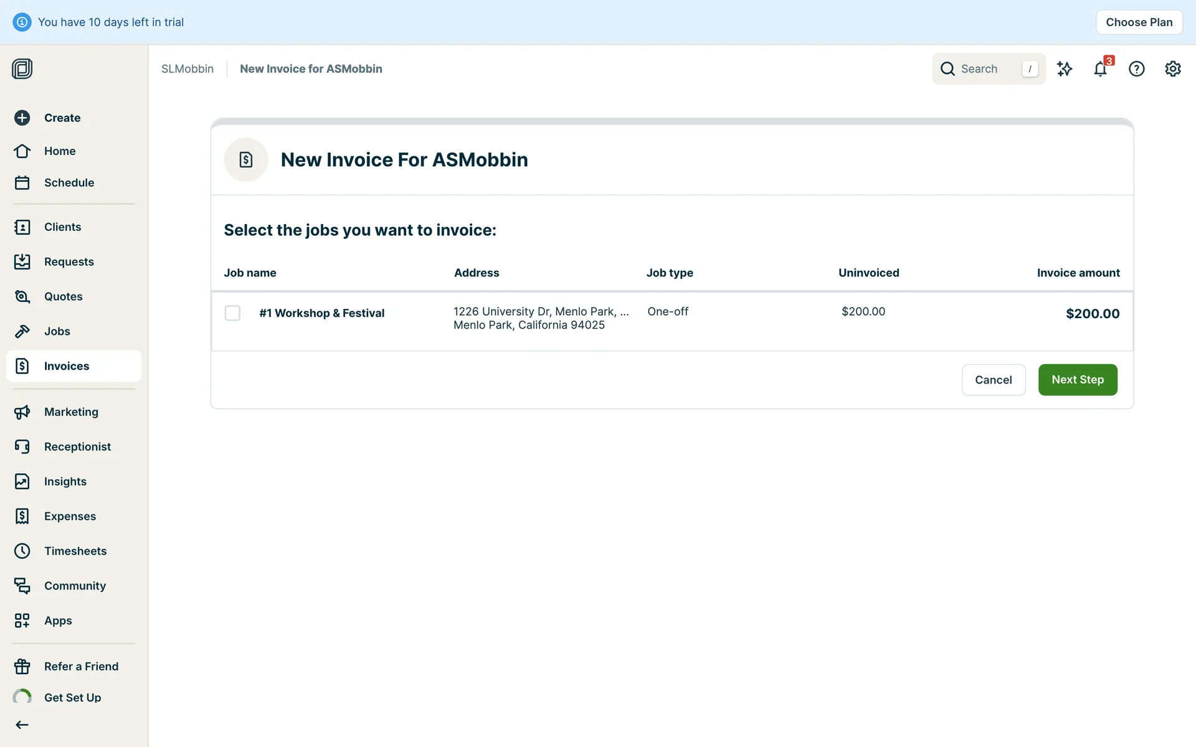This screenshot has height=747, width=1196.
Task: Click the Search input field
Action: click(x=987, y=69)
